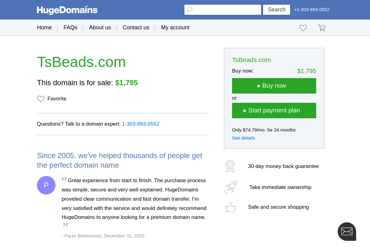Image resolution: width=370 pixels, height=247 pixels.
Task: Click the thumbs-up icon for safe shopping
Action: [230, 207]
